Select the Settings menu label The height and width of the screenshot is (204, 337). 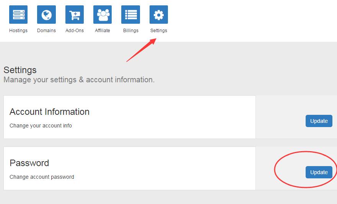pos(159,31)
